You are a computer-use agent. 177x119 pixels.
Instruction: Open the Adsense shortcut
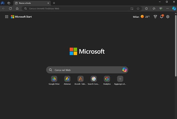tap(67, 80)
